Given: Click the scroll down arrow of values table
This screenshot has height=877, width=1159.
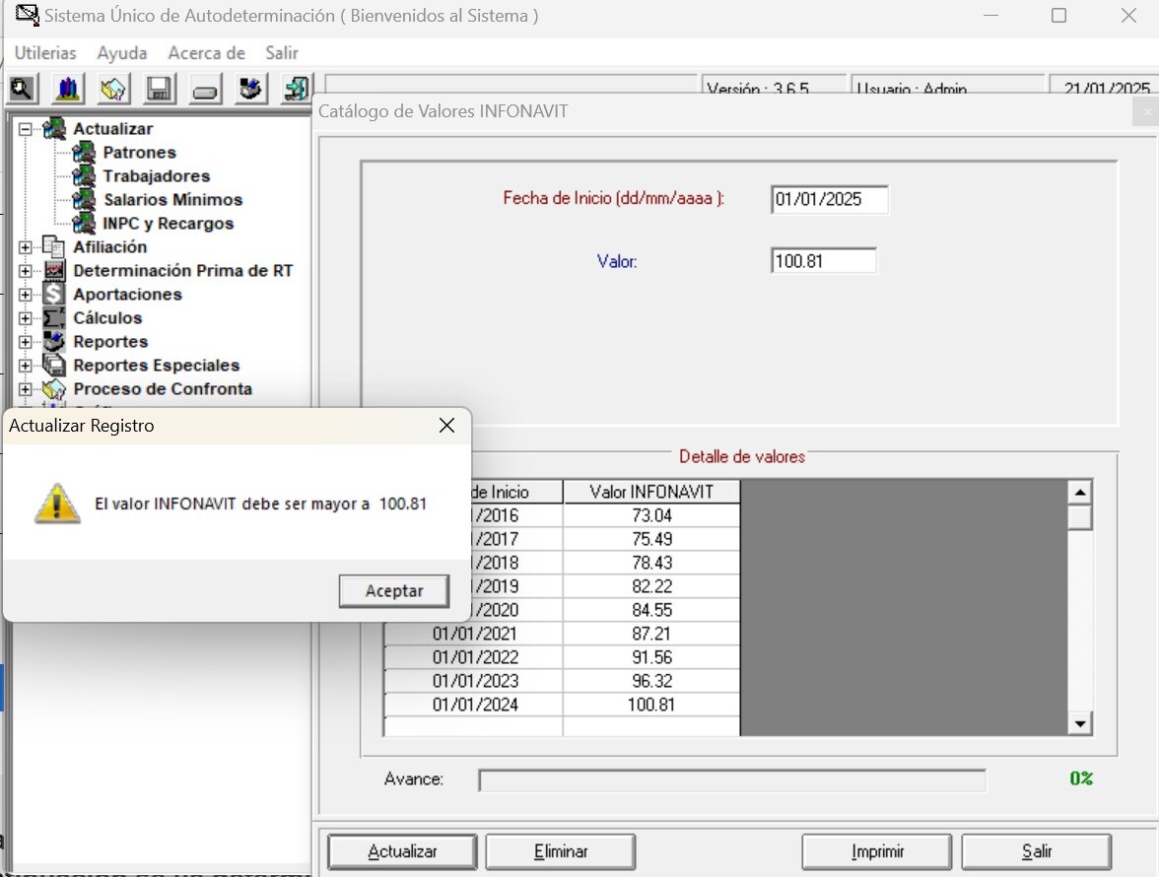Looking at the screenshot, I should (x=1080, y=724).
